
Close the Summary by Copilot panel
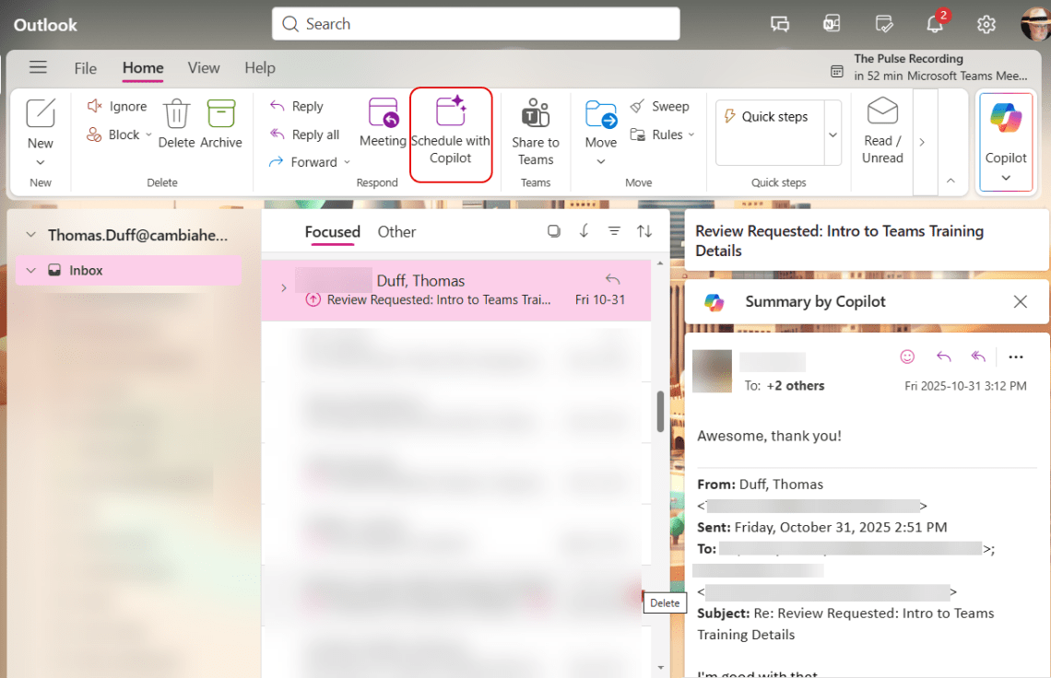[1020, 301]
